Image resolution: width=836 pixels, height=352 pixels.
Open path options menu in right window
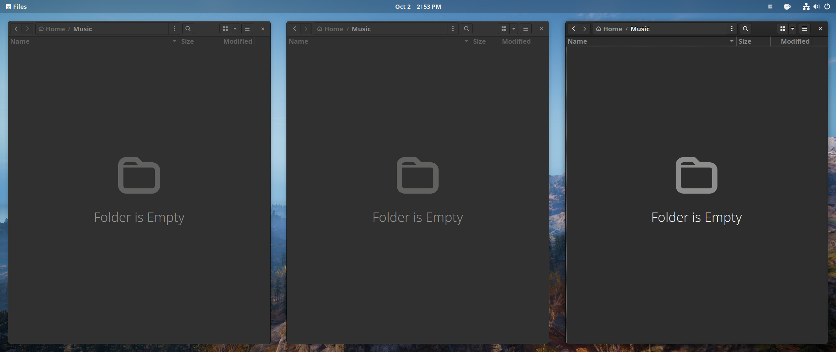[x=732, y=29]
